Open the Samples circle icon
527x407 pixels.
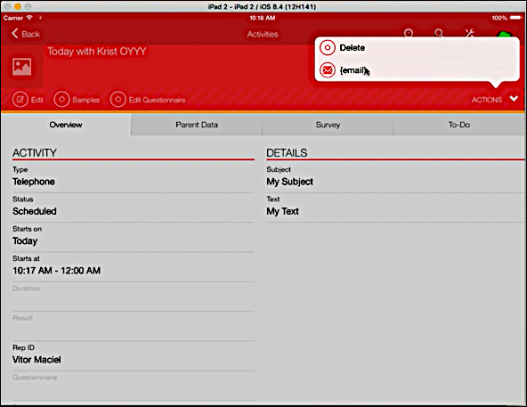61,100
